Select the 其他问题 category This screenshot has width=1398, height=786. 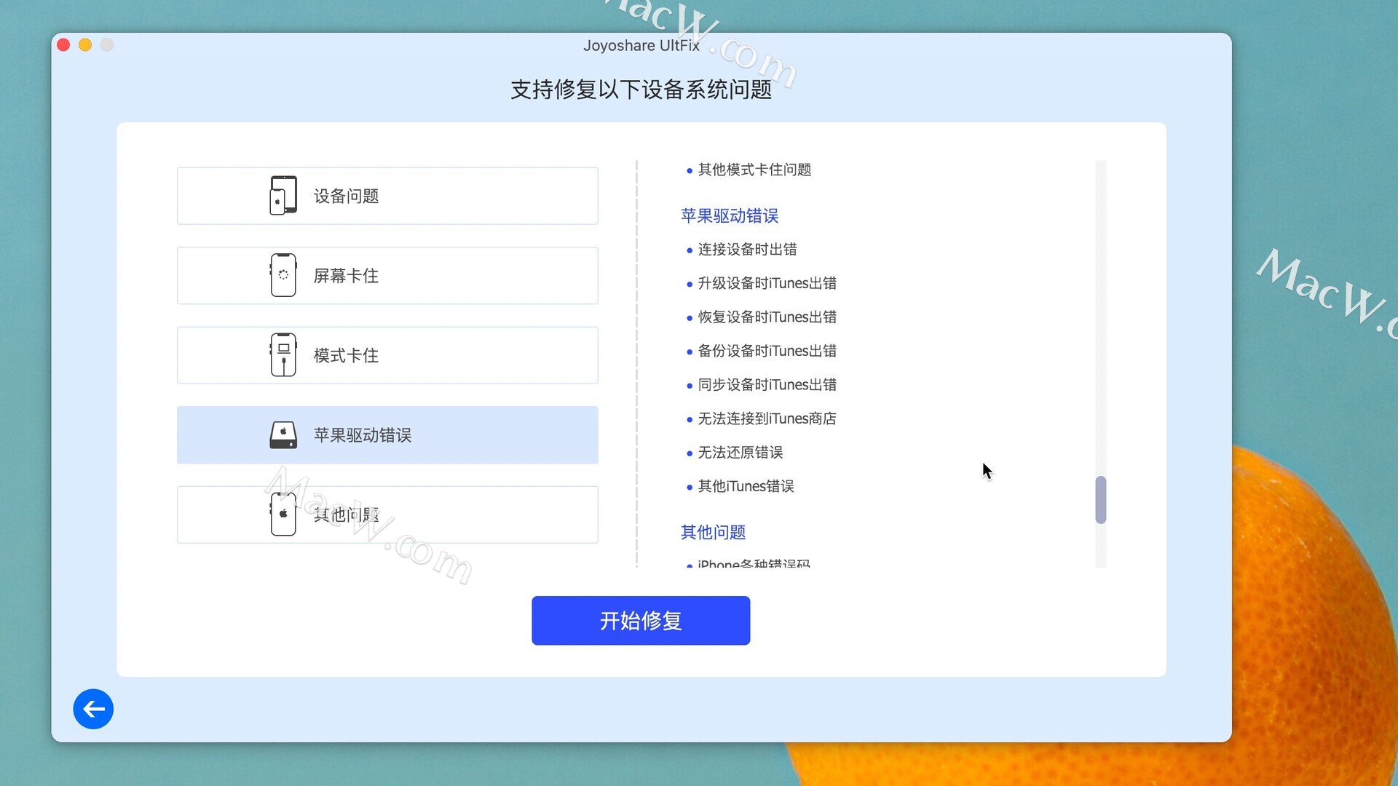[x=387, y=515]
